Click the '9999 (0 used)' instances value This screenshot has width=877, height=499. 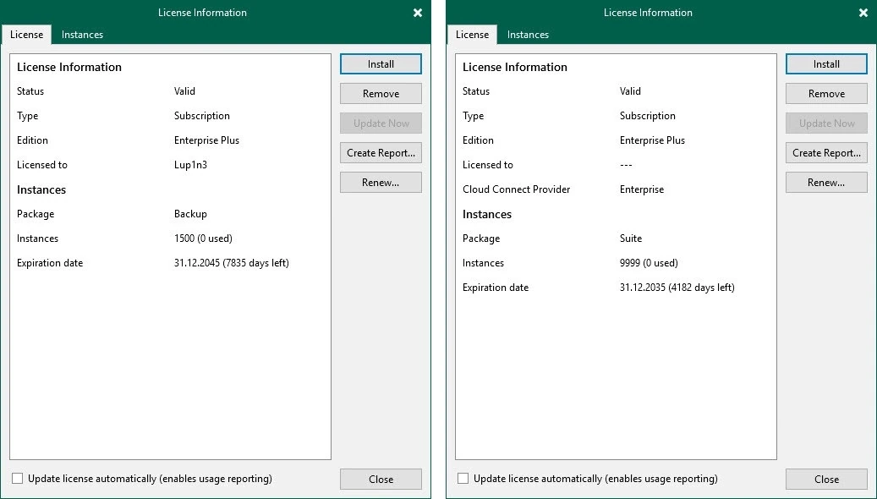point(649,263)
